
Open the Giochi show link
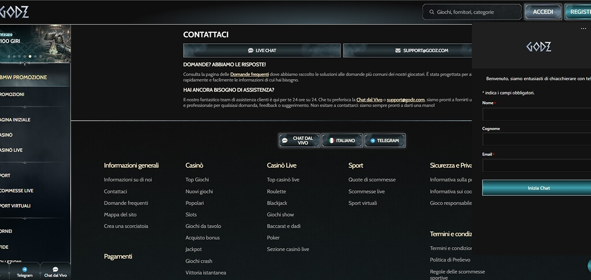point(280,214)
